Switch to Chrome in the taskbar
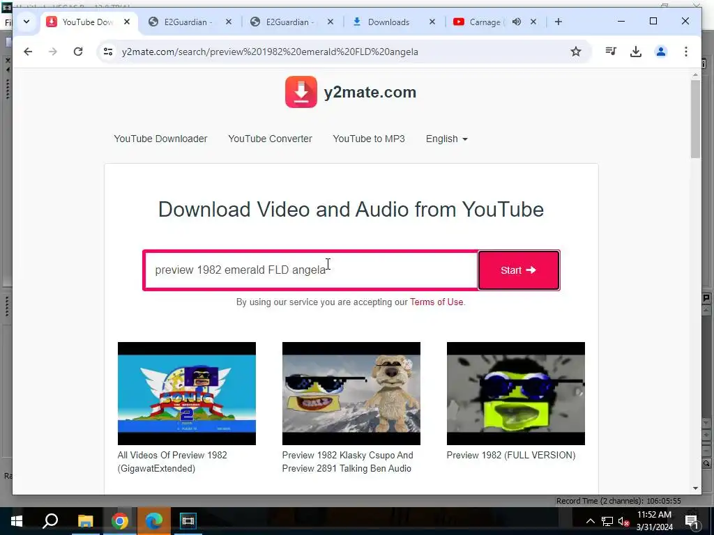 [120, 521]
